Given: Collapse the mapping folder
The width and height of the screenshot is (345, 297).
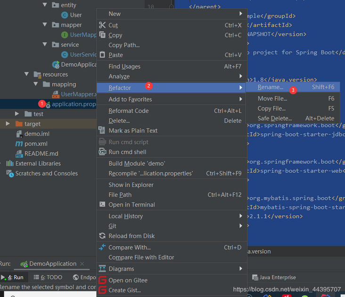Looking at the screenshot, I should click(36, 84).
